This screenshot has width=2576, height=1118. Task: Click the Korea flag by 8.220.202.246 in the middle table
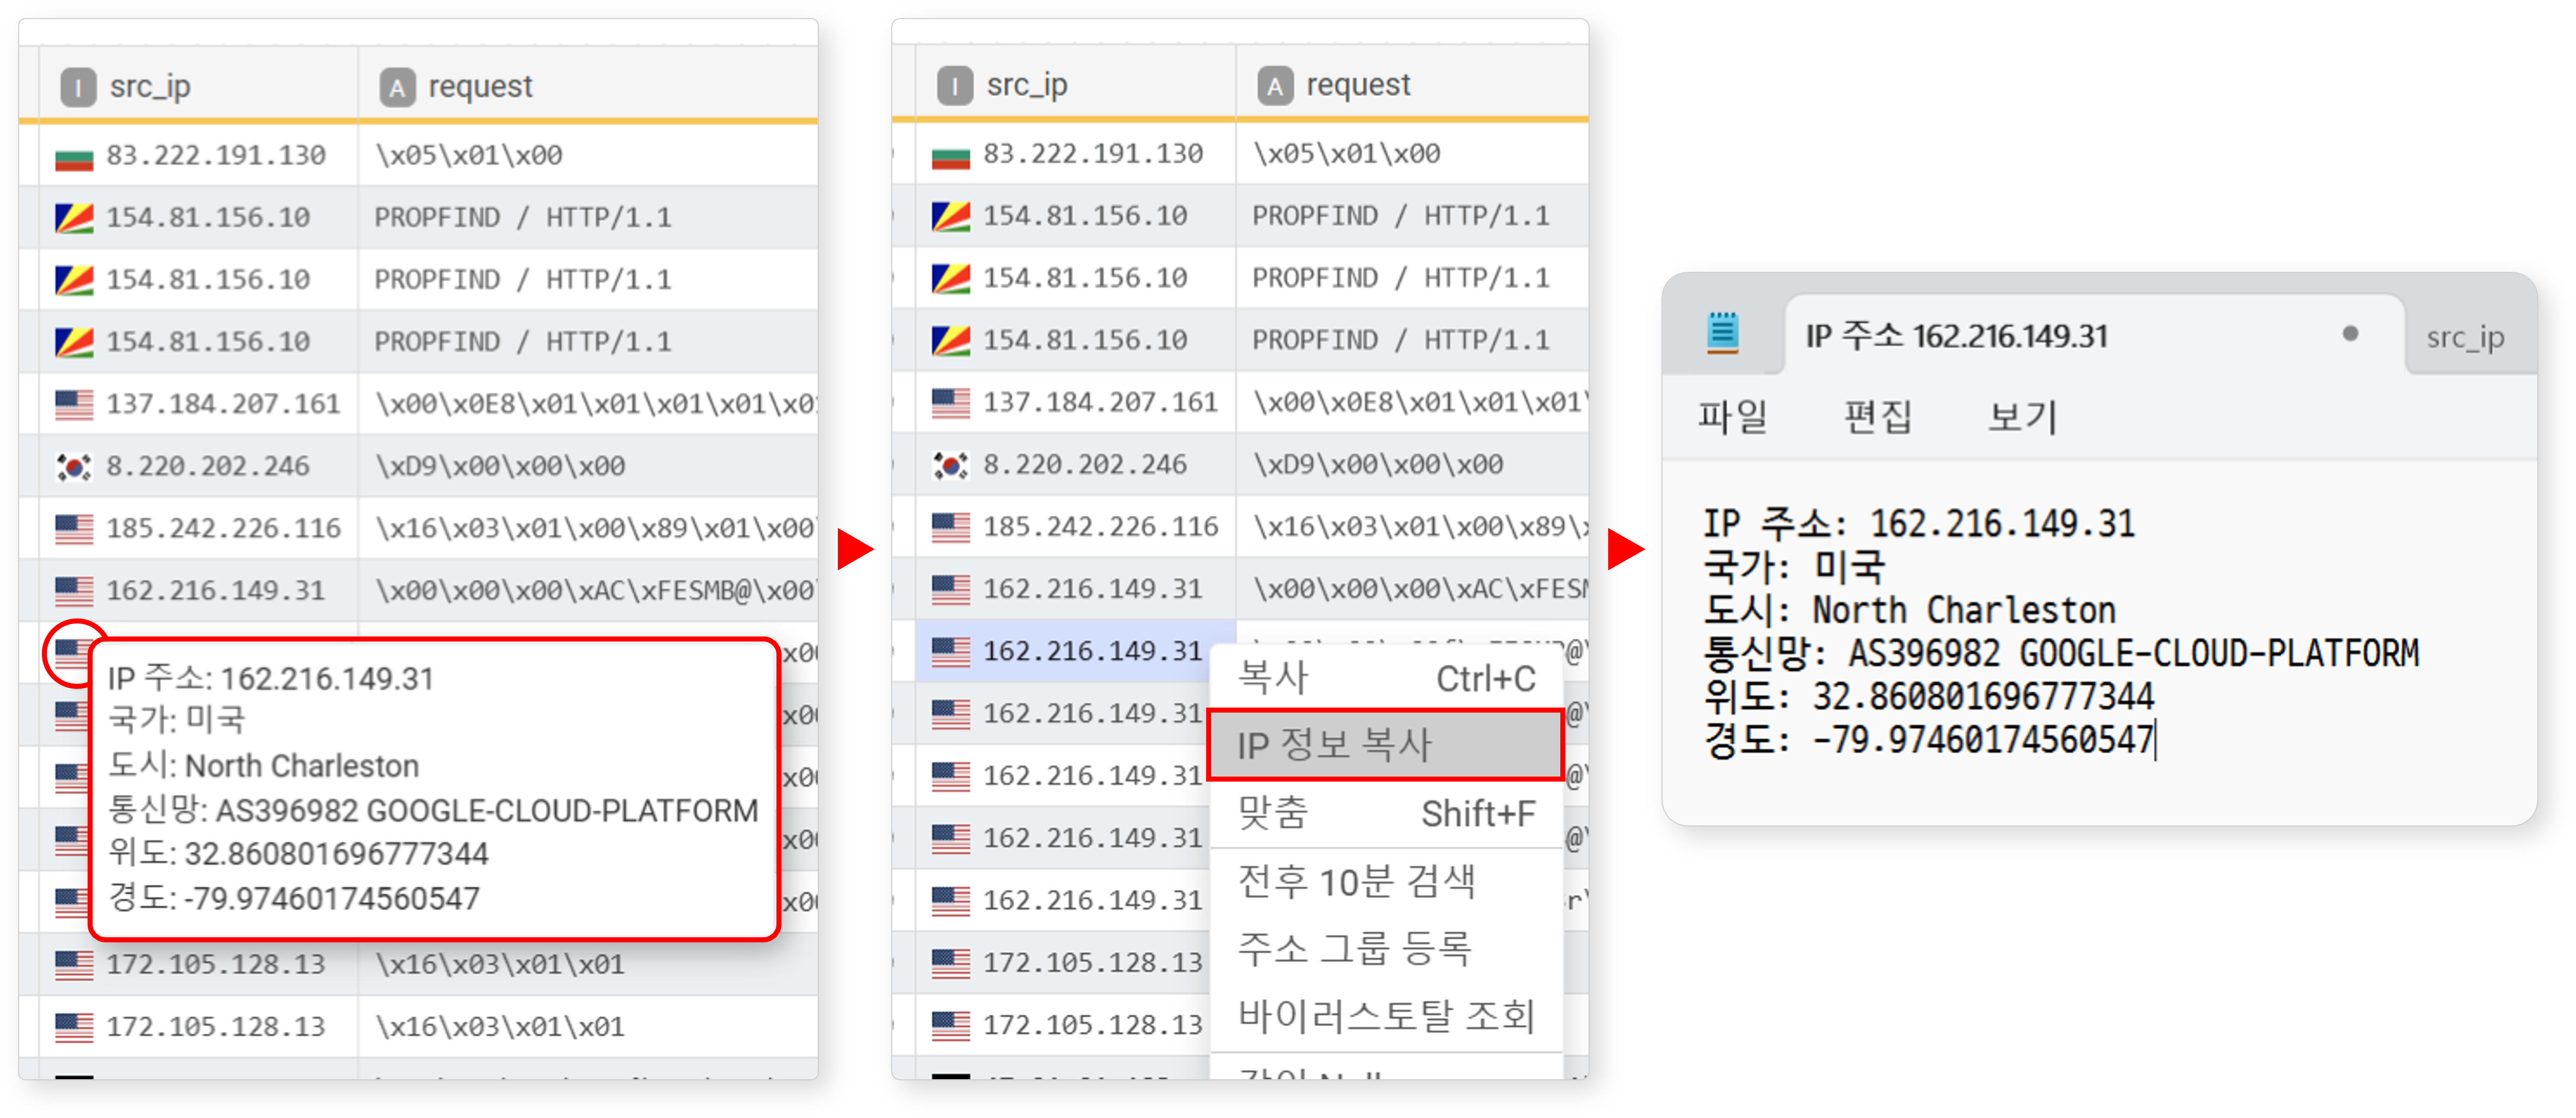click(x=950, y=464)
